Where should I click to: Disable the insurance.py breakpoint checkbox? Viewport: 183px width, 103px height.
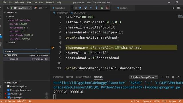pyautogui.click(x=9, y=94)
